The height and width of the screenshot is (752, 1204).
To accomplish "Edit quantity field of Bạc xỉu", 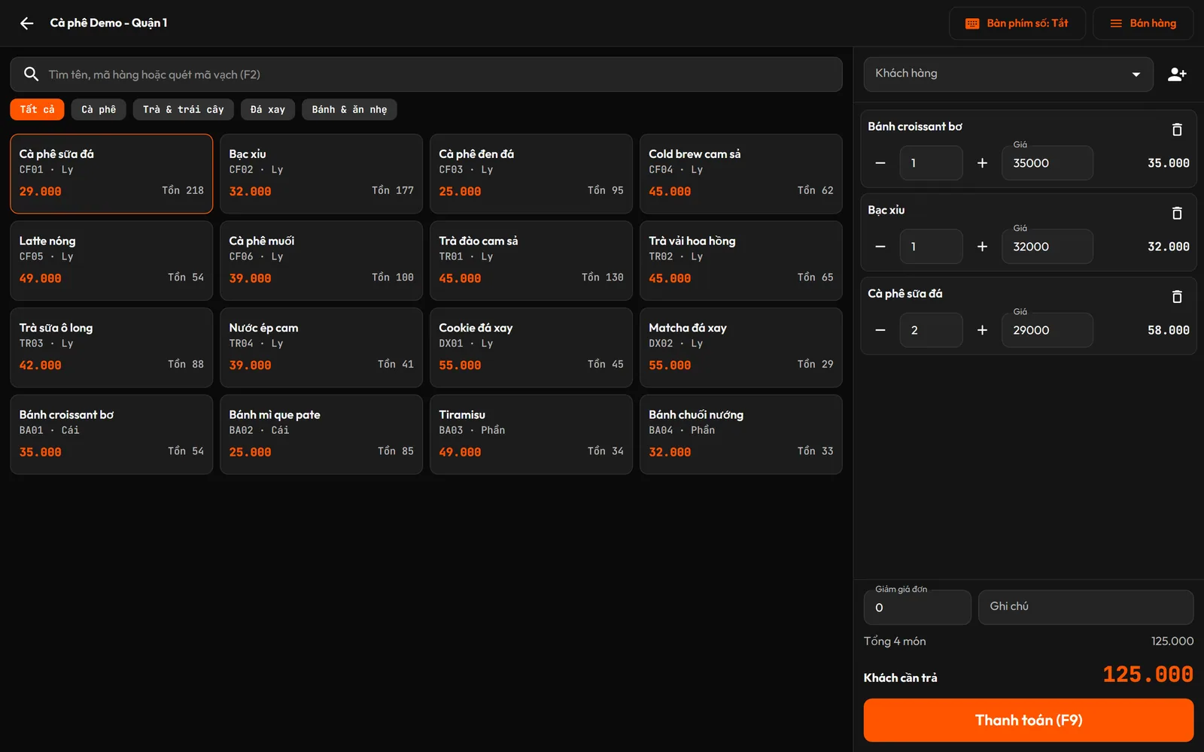I will pyautogui.click(x=931, y=247).
